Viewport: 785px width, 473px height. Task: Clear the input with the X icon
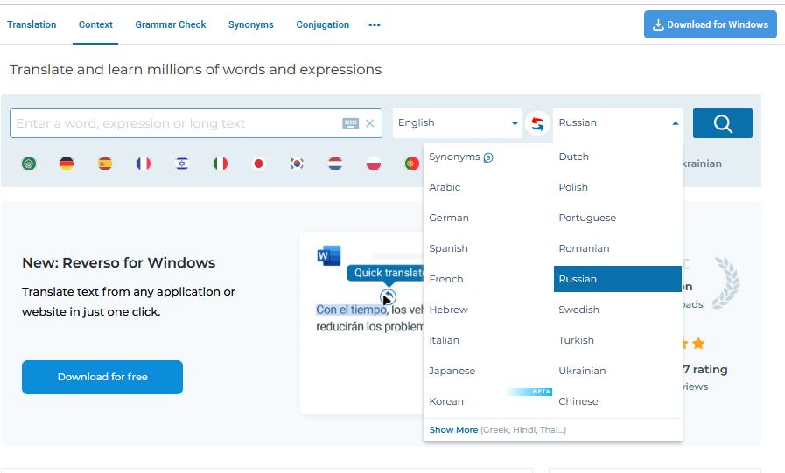[370, 123]
